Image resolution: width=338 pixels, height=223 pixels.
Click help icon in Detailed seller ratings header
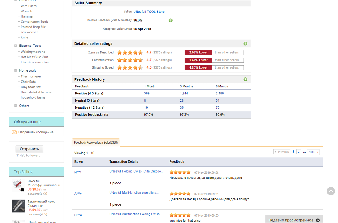[245, 44]
